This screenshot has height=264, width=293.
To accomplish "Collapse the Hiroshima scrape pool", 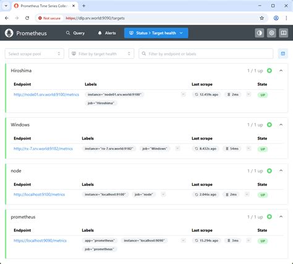I will point(281,71).
